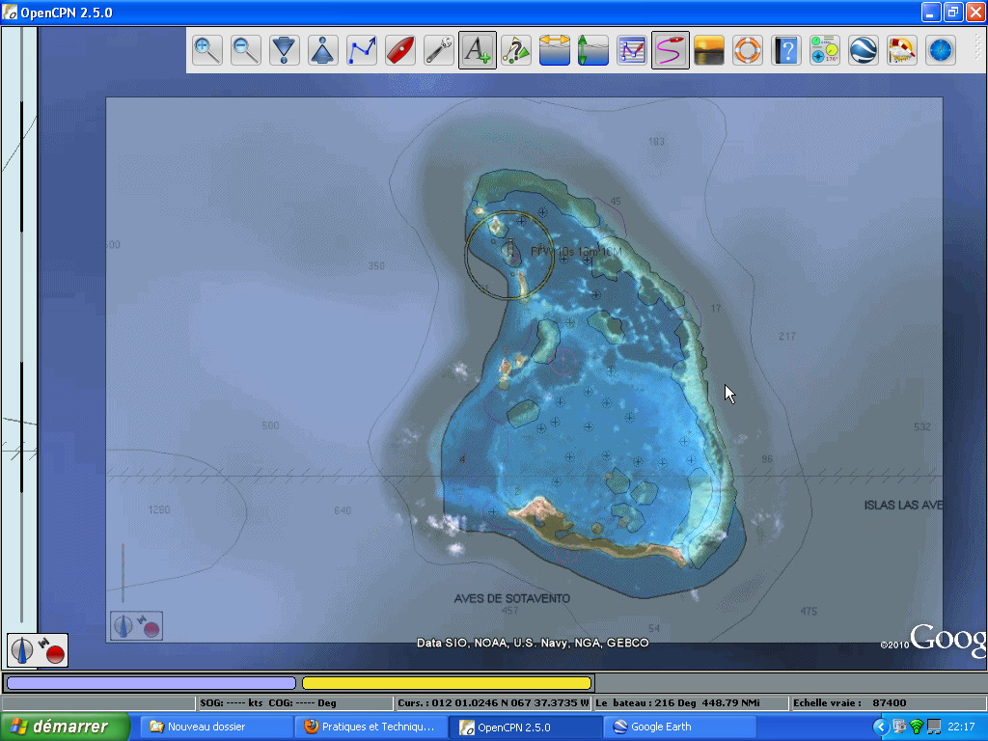Toggle the ship track button
The height and width of the screenshot is (741, 988).
(671, 49)
